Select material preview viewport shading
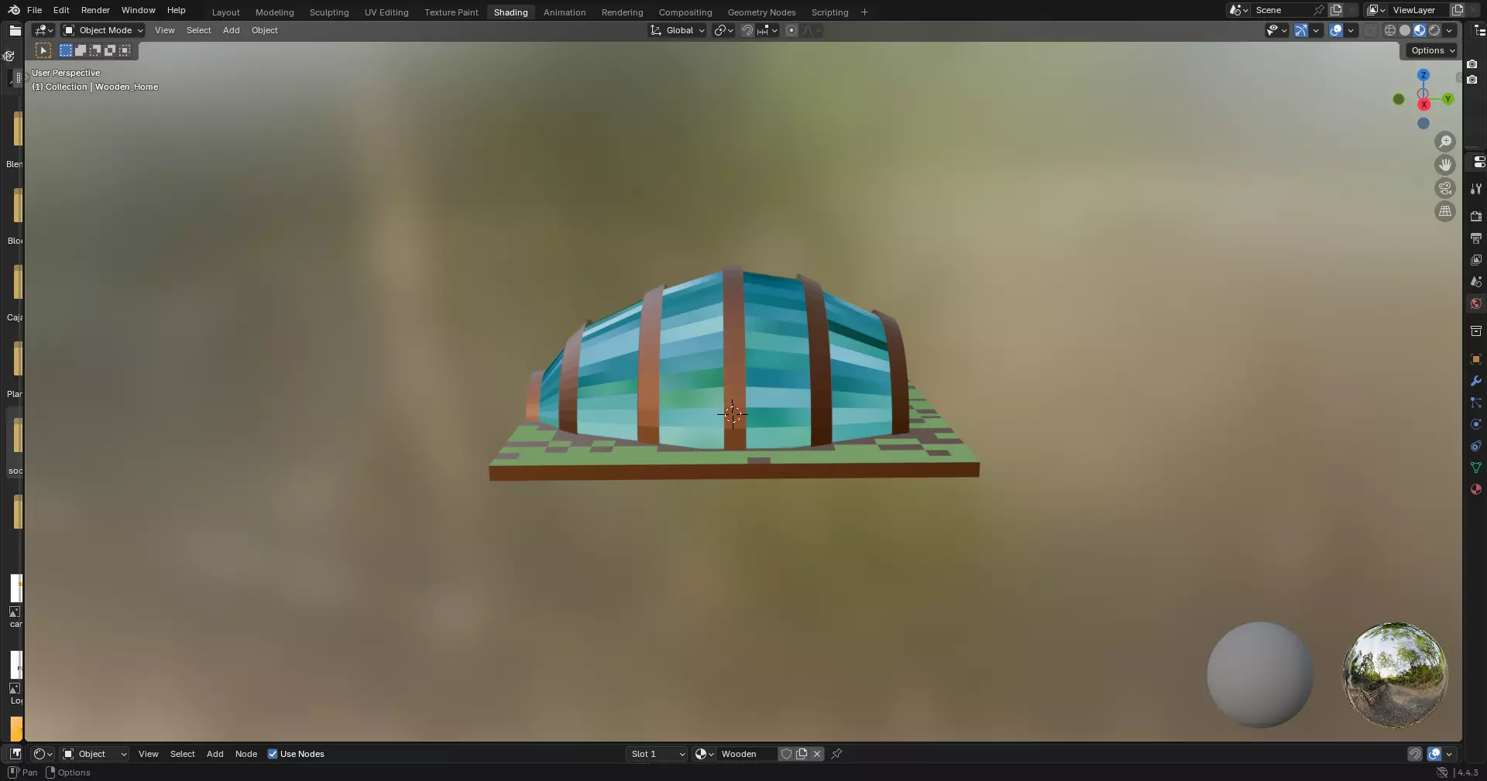 click(1420, 30)
